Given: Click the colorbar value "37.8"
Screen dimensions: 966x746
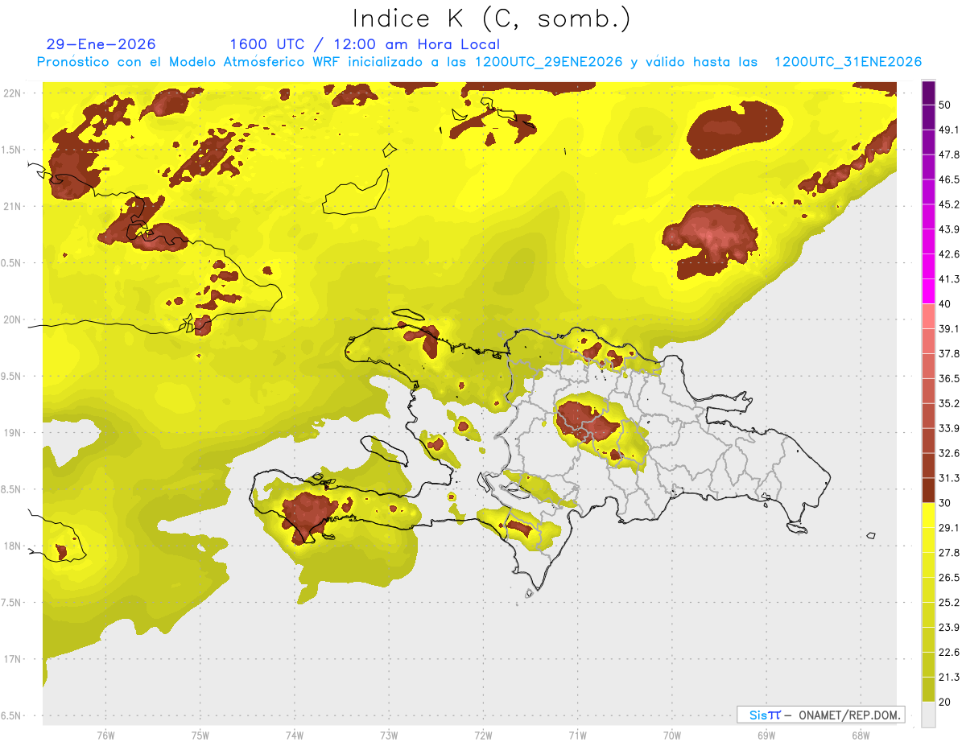Looking at the screenshot, I should click(x=949, y=353).
